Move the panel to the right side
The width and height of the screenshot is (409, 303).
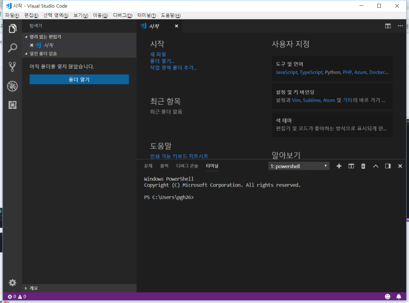click(388, 166)
